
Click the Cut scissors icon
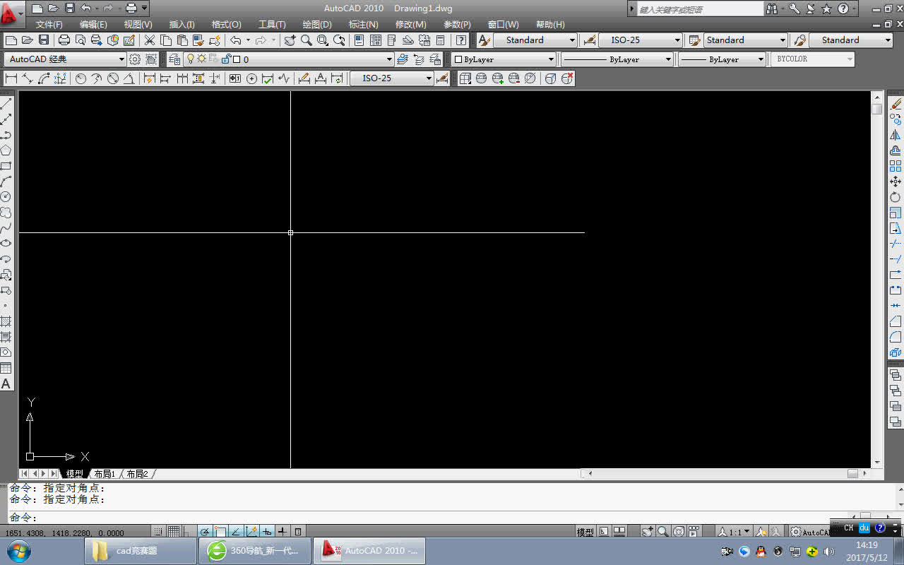click(x=150, y=40)
